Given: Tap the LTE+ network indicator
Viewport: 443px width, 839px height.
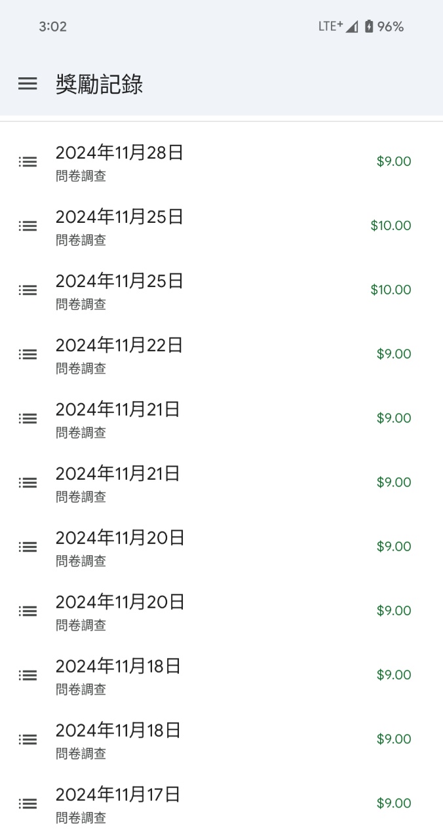Looking at the screenshot, I should (330, 26).
